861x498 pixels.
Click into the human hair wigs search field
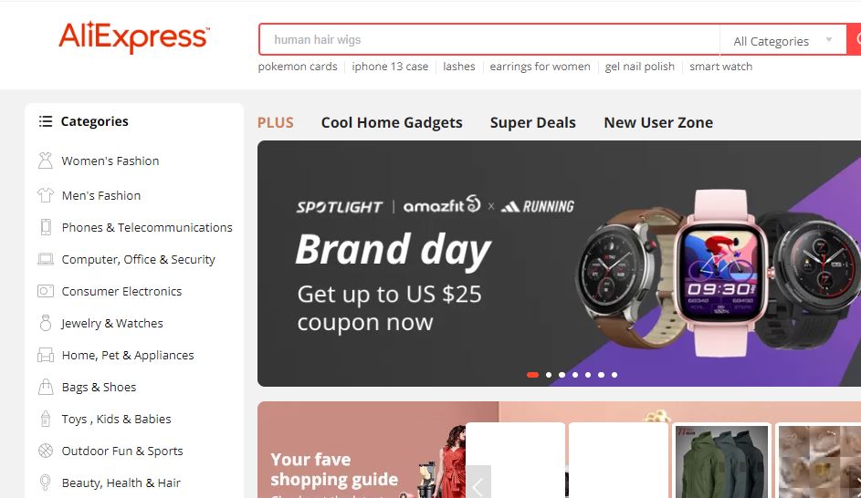coord(489,39)
